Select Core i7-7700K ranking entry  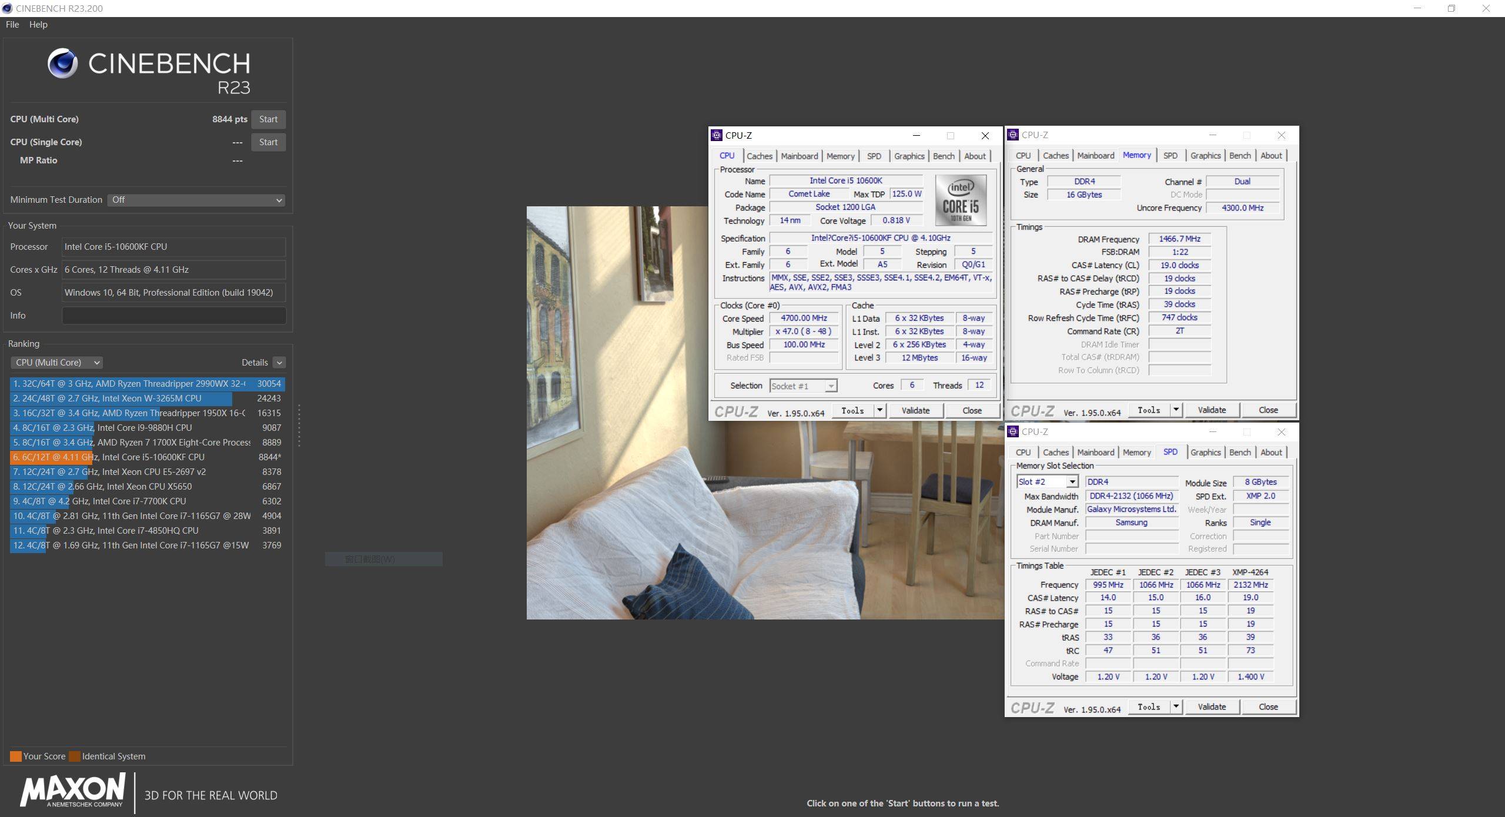148,501
